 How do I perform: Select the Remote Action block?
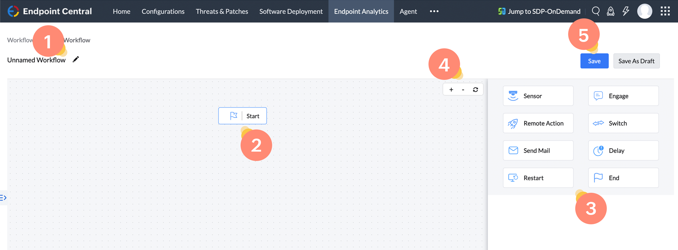(538, 123)
